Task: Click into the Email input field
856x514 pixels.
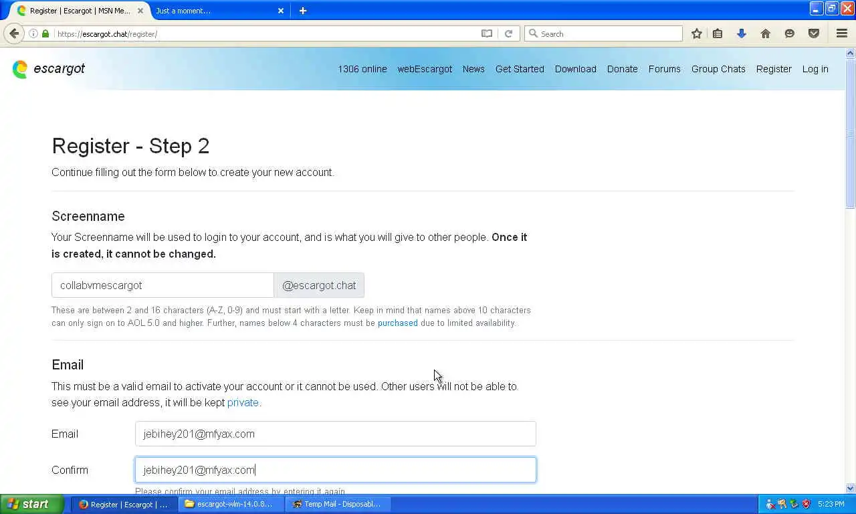Action: click(335, 434)
